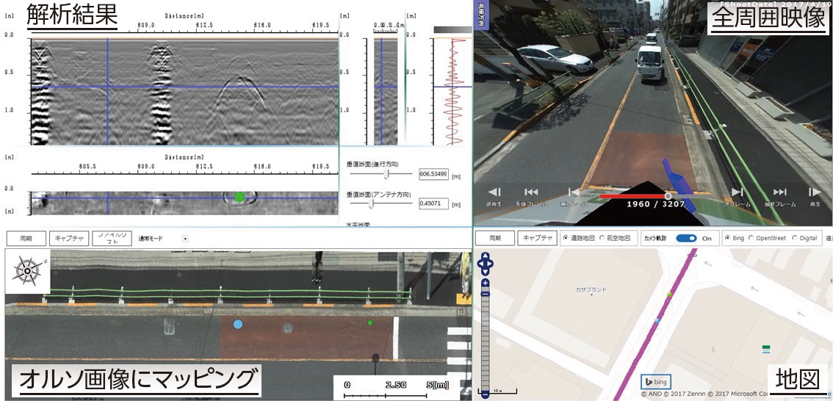The height and width of the screenshot is (401, 833).
Task: Click the map pan arrows control
Action: coord(485,264)
